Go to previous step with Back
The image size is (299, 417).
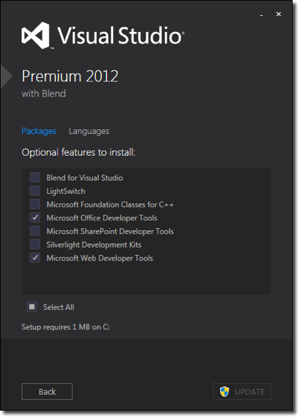coord(47,391)
